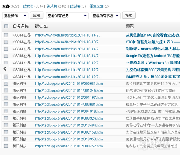Click title 比尔-盖茨在微软犯下的七大错误

point(151,91)
